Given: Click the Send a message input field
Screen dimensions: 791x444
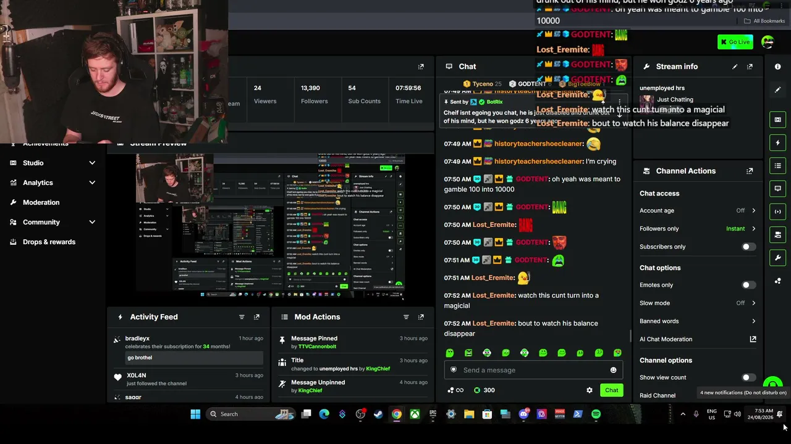Looking at the screenshot, I should [533, 370].
